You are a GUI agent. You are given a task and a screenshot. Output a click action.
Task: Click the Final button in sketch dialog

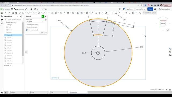coord(42,33)
